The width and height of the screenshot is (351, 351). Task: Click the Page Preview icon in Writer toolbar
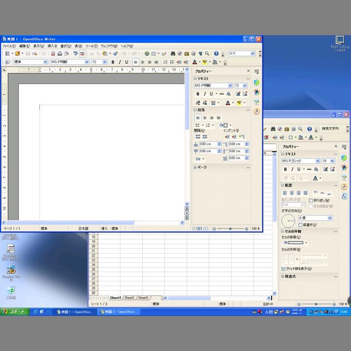pos(66,54)
